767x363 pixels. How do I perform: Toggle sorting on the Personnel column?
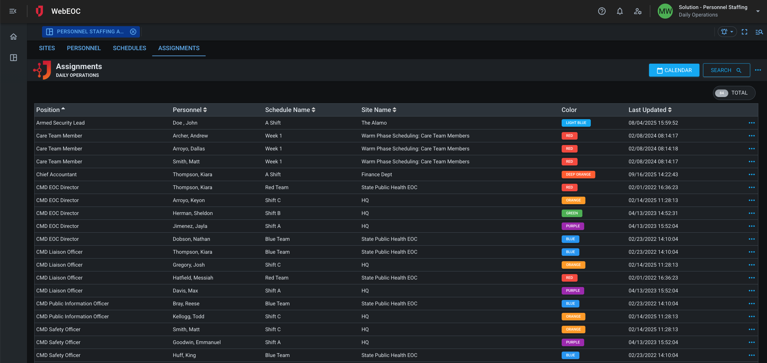205,110
